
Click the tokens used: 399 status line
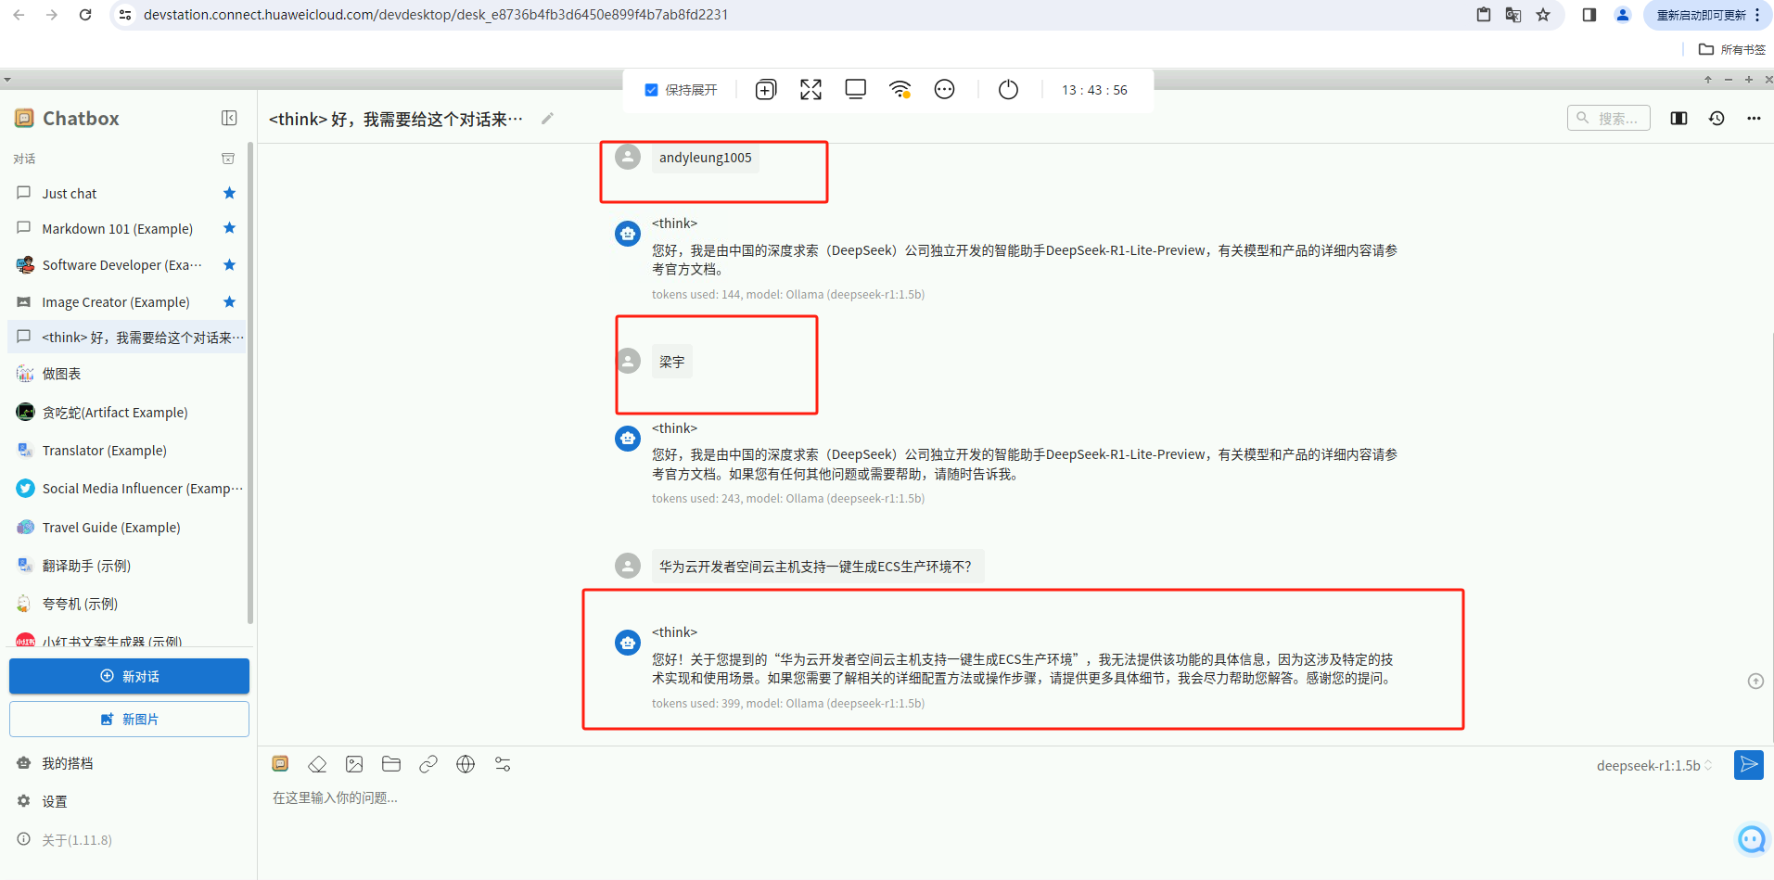pos(788,703)
